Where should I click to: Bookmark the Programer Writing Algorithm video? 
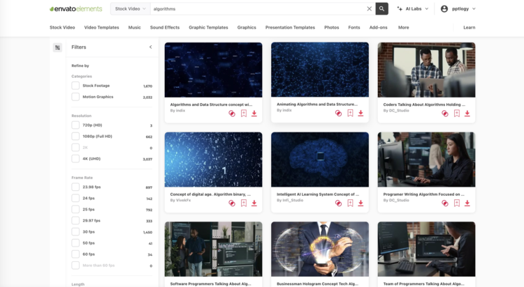tap(457, 203)
